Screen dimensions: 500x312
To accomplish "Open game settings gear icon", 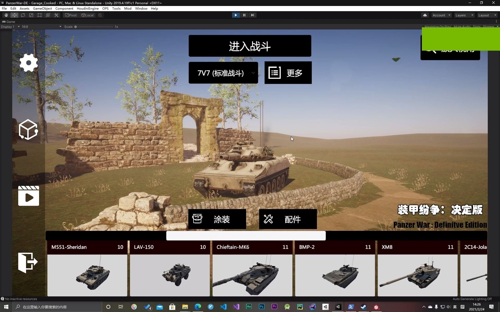I will click(x=29, y=63).
